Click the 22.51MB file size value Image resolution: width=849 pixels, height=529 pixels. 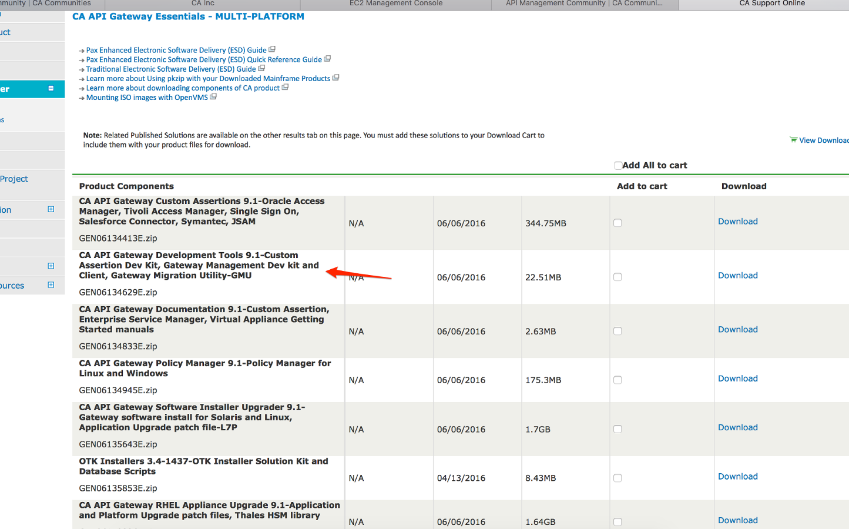pos(543,277)
